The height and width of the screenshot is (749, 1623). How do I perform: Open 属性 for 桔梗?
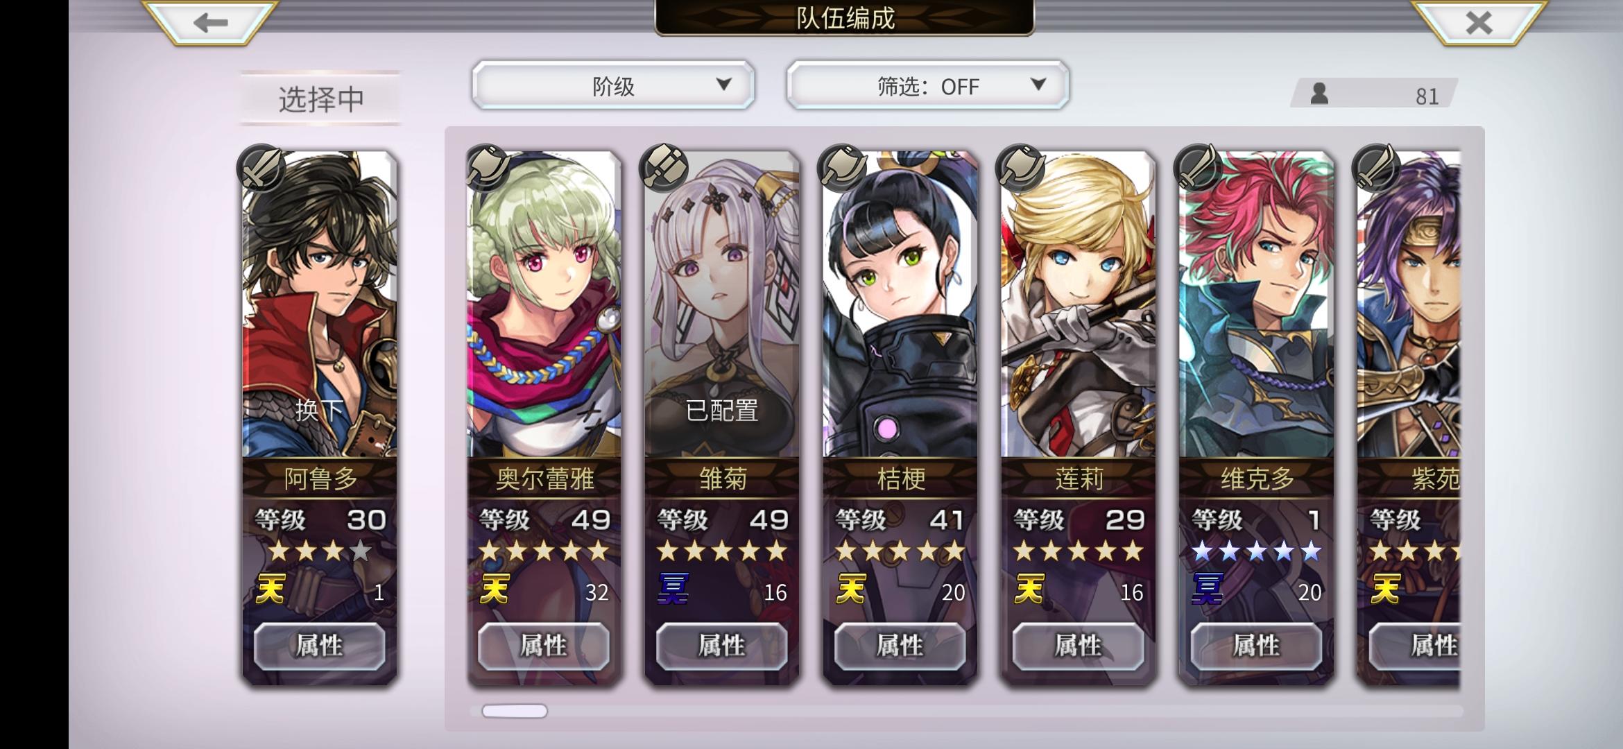pos(900,646)
